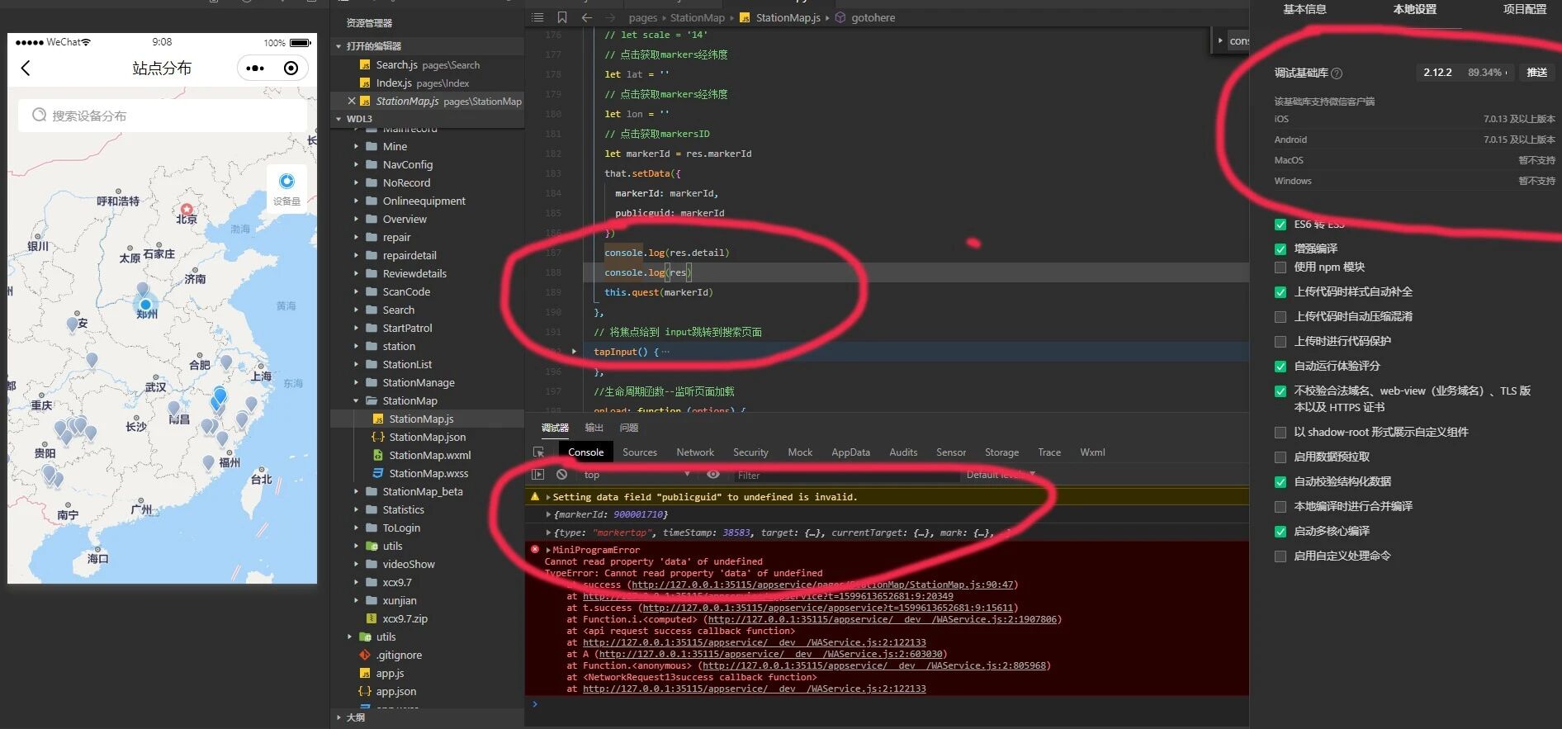Click the warning triangle icon
This screenshot has width=1562, height=729.
pyautogui.click(x=535, y=496)
